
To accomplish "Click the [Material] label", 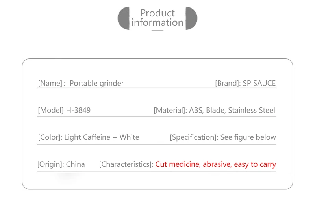I will (170, 110).
